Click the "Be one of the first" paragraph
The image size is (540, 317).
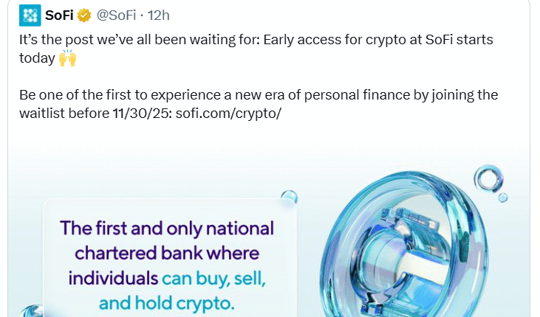(259, 95)
